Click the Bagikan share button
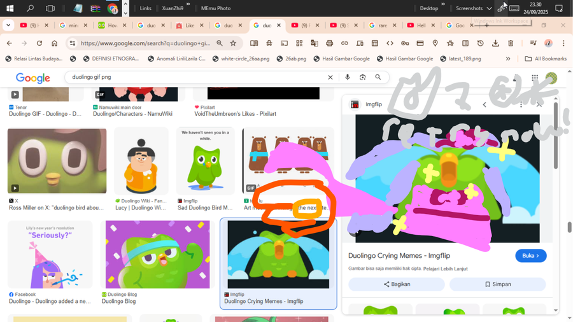 [x=397, y=284]
